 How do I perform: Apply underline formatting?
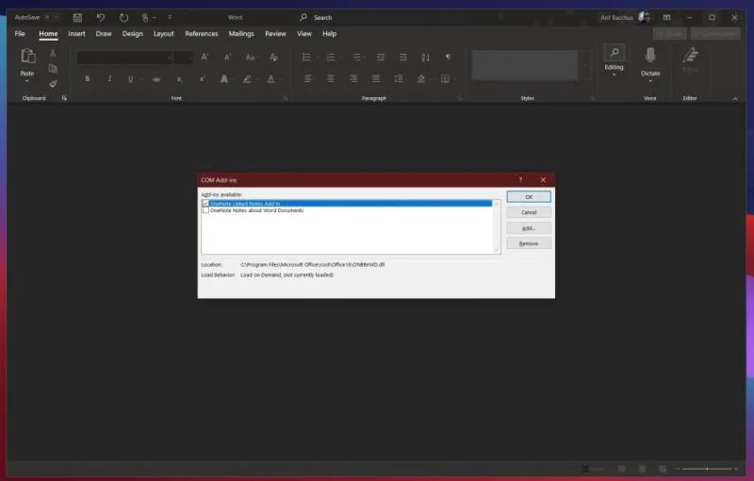point(130,79)
